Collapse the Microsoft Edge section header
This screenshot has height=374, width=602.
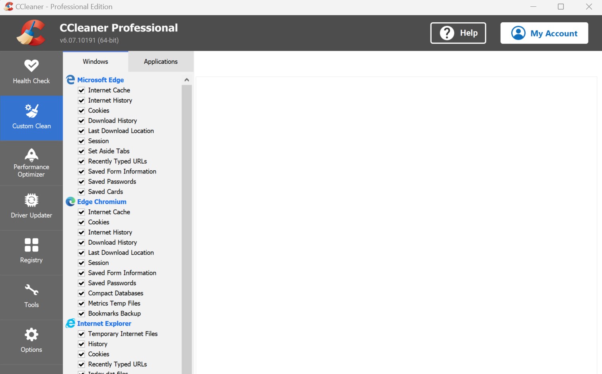coord(100,80)
